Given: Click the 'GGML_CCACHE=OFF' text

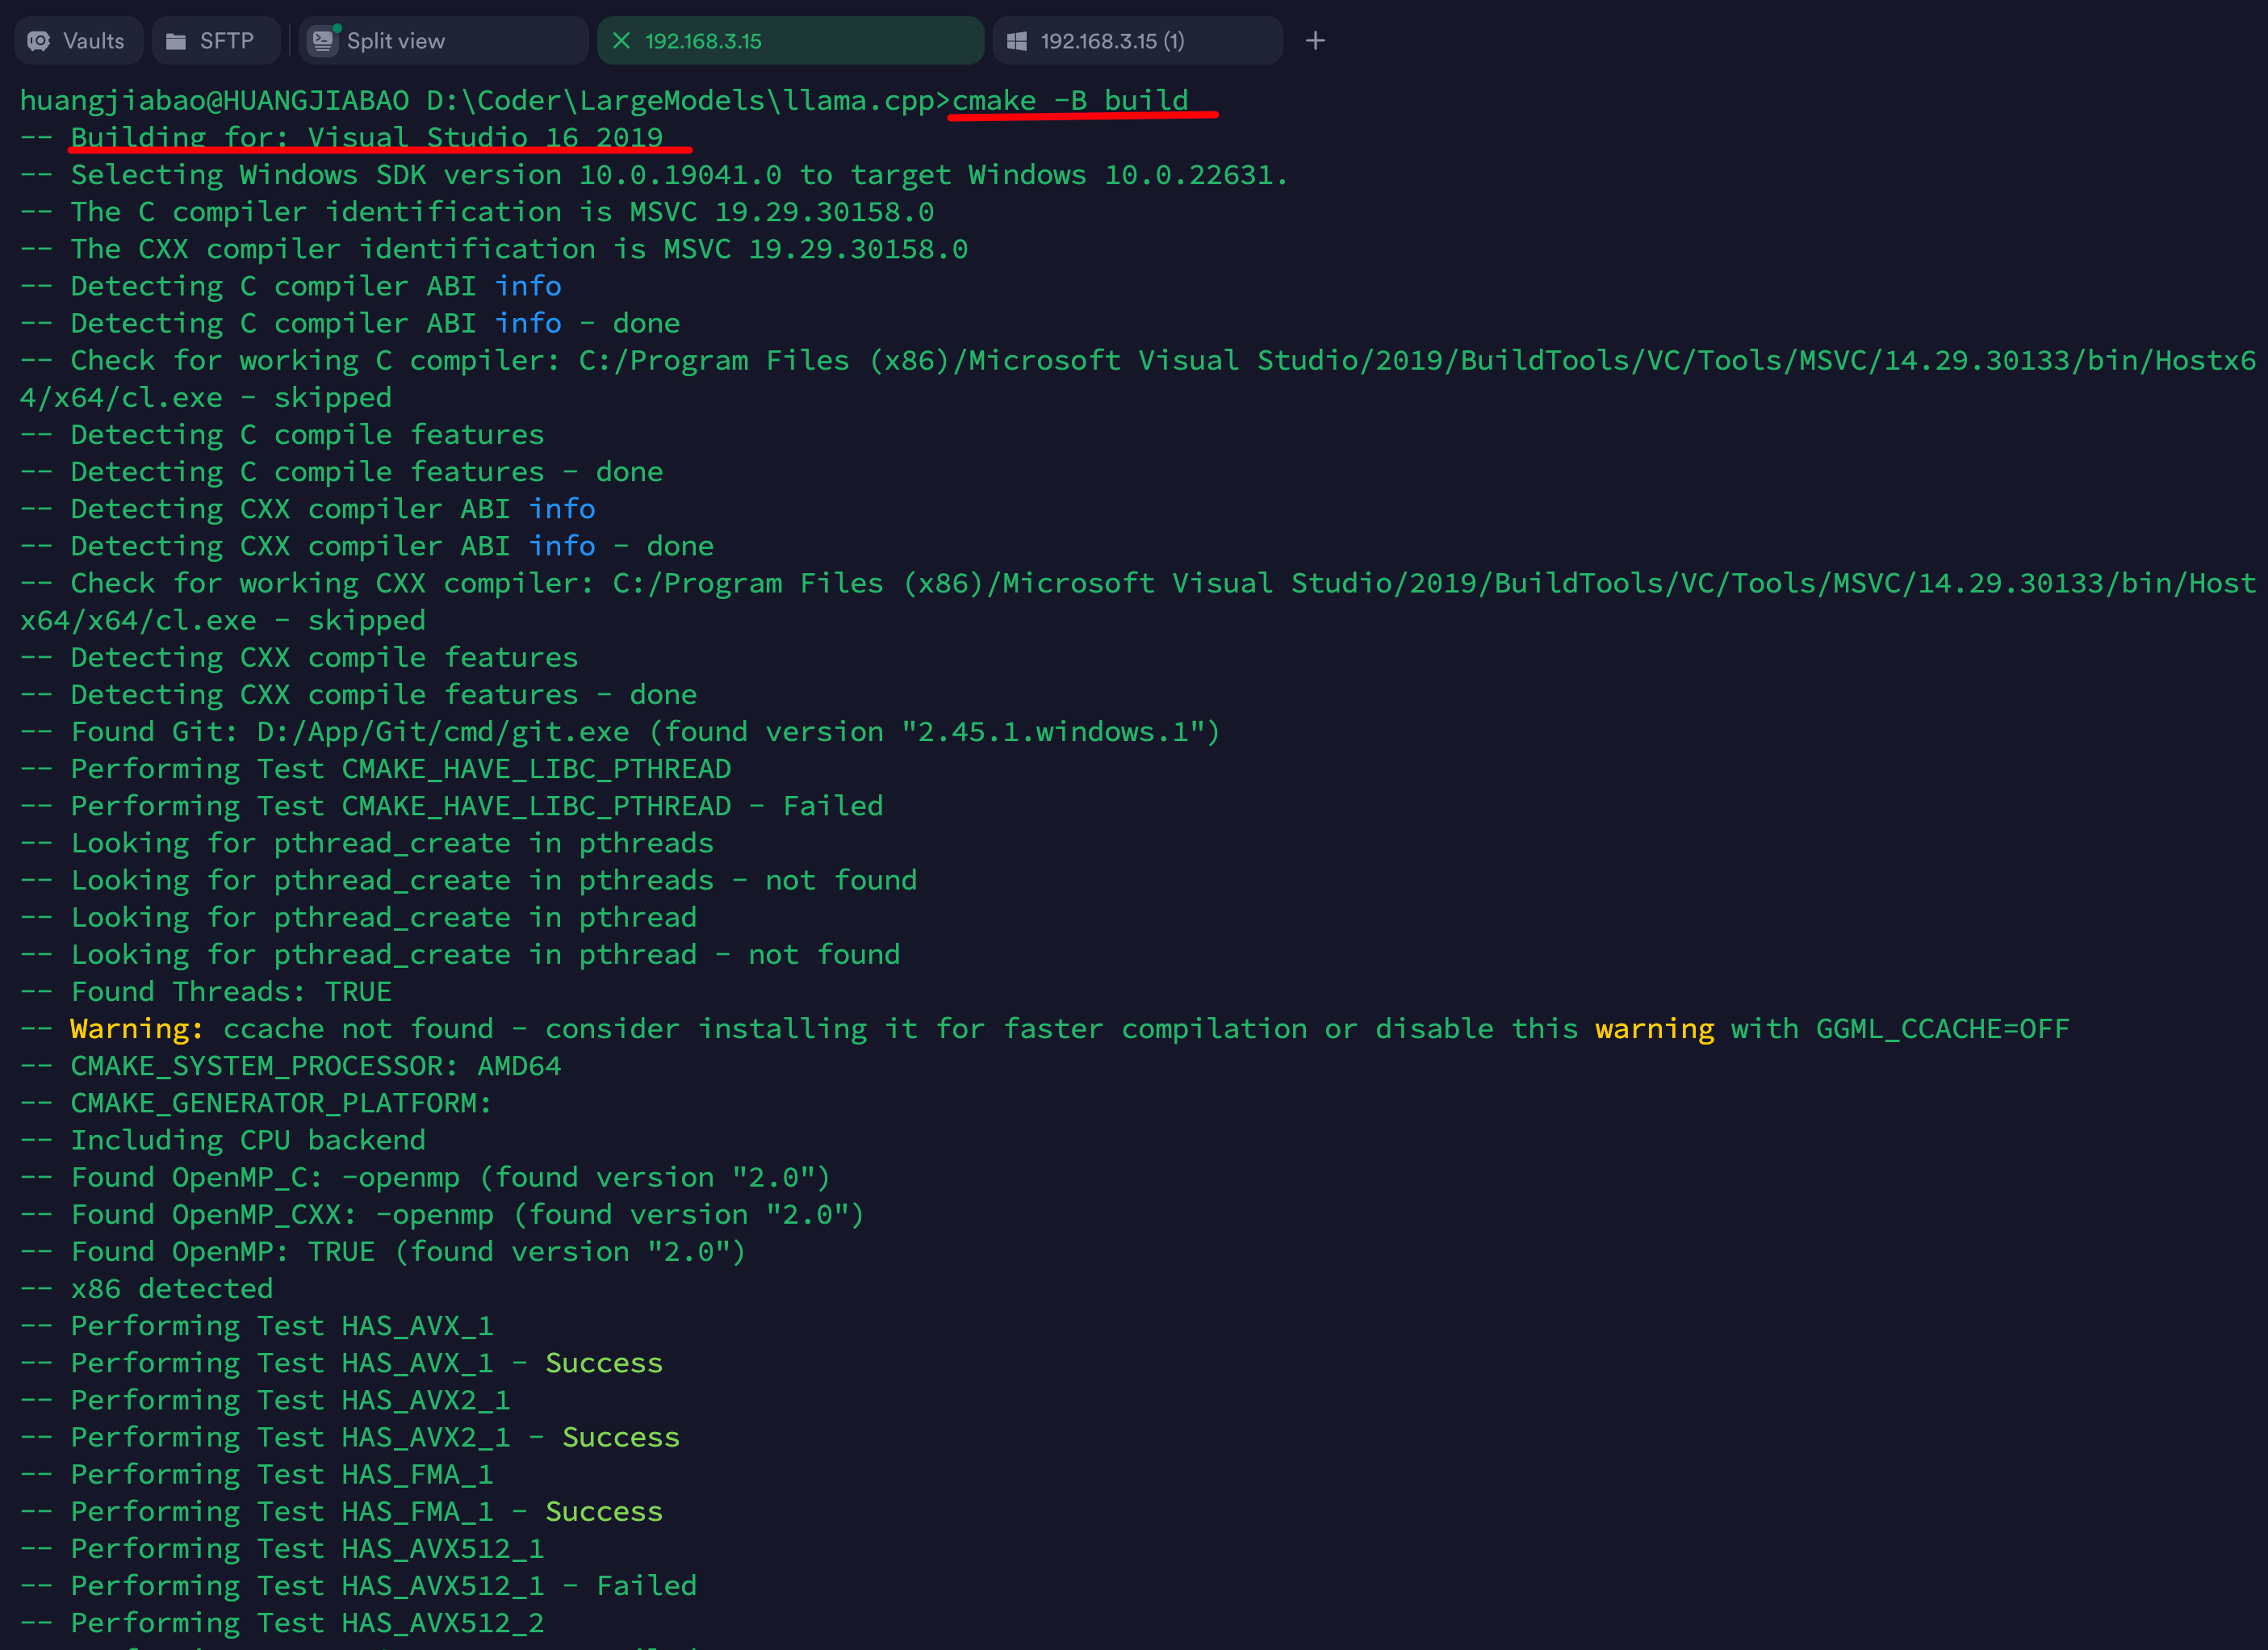Looking at the screenshot, I should 1943,1028.
